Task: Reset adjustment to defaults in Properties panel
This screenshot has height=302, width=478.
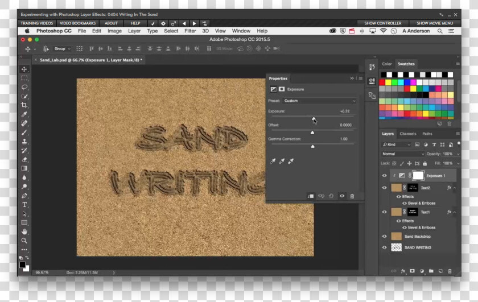Action: click(331, 196)
